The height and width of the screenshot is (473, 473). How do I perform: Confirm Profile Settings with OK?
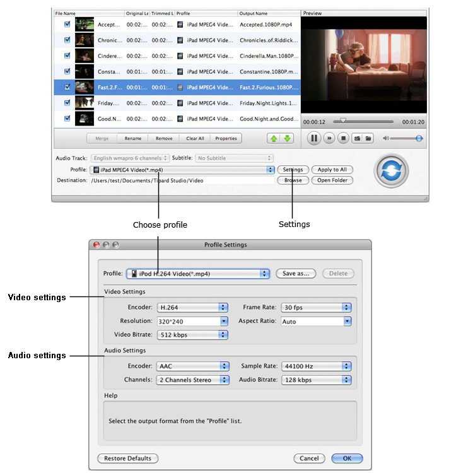347,458
